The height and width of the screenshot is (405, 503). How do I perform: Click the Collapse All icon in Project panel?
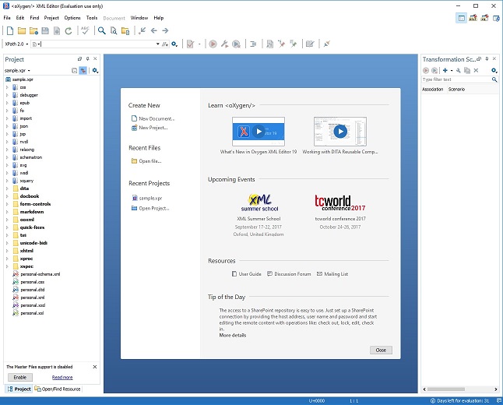tap(75, 70)
